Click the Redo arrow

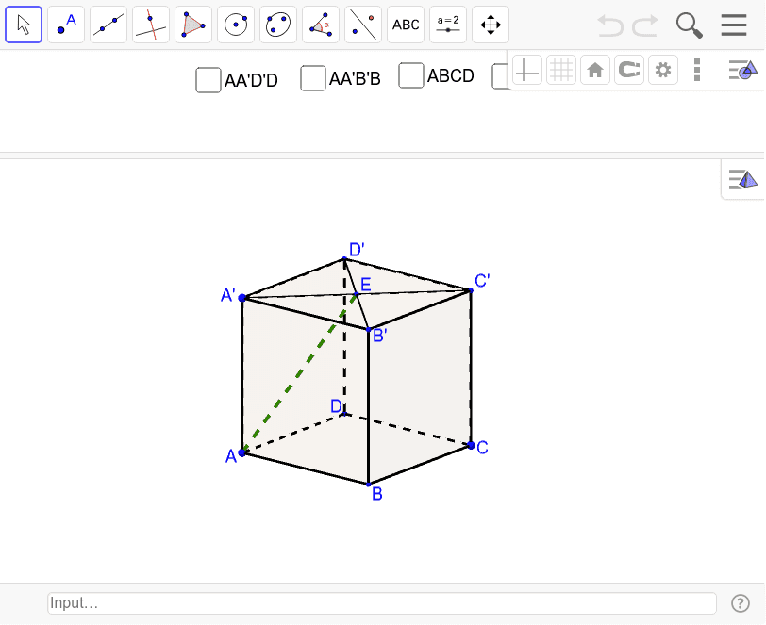[645, 25]
